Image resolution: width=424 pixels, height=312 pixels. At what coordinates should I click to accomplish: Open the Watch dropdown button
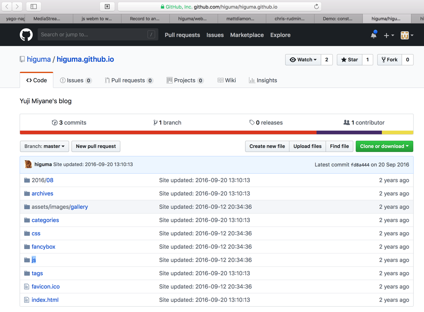coord(303,60)
